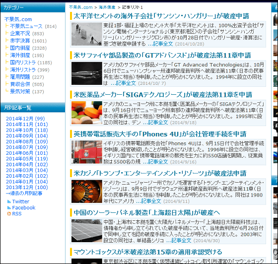
Task: Open 2014年11月 (101) archive
Action: tap(27, 125)
